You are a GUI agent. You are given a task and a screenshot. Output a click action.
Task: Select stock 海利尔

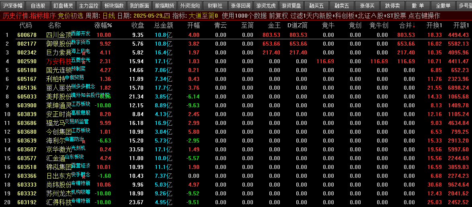tap(56, 141)
